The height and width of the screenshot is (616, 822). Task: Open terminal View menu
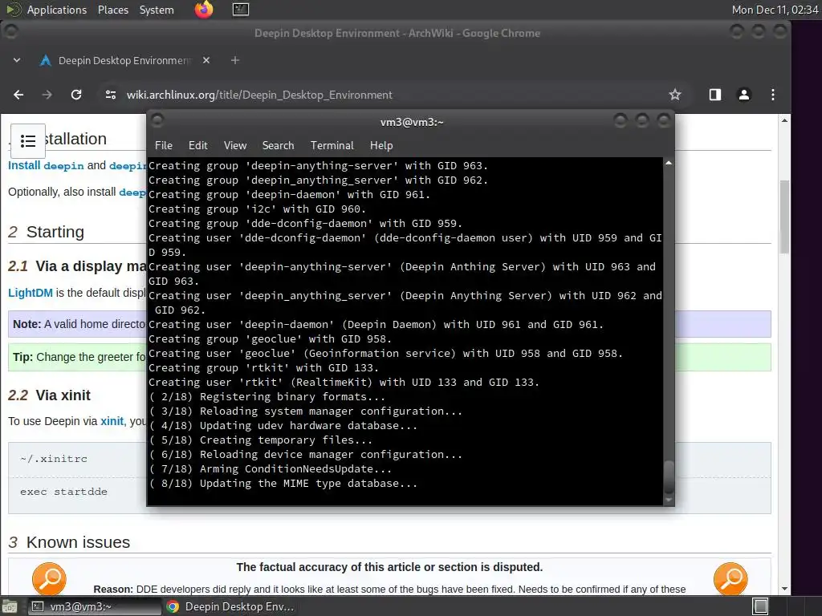tap(235, 146)
